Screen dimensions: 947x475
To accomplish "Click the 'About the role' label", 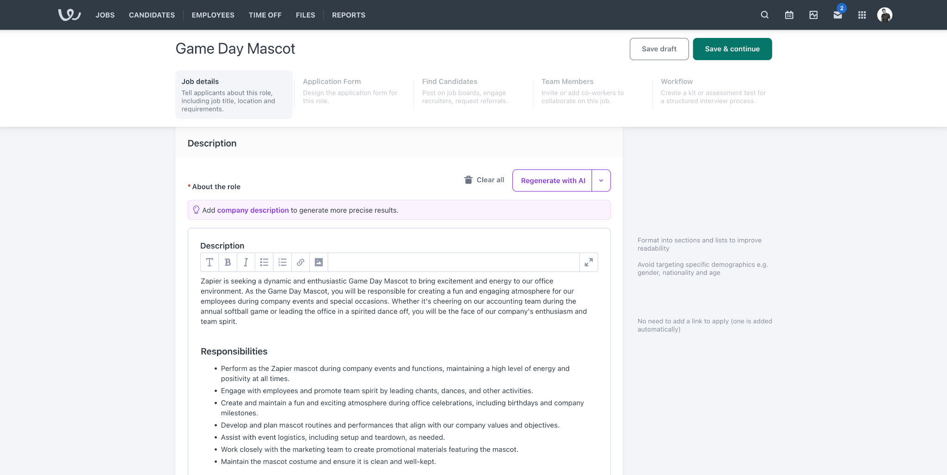I will 216,186.
